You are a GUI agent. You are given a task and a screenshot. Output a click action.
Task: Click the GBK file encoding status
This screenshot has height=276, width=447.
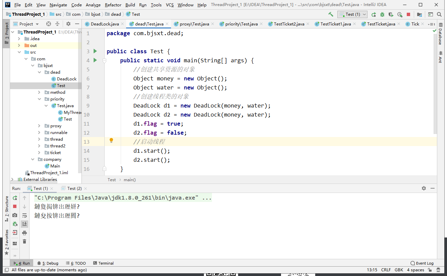click(399, 270)
